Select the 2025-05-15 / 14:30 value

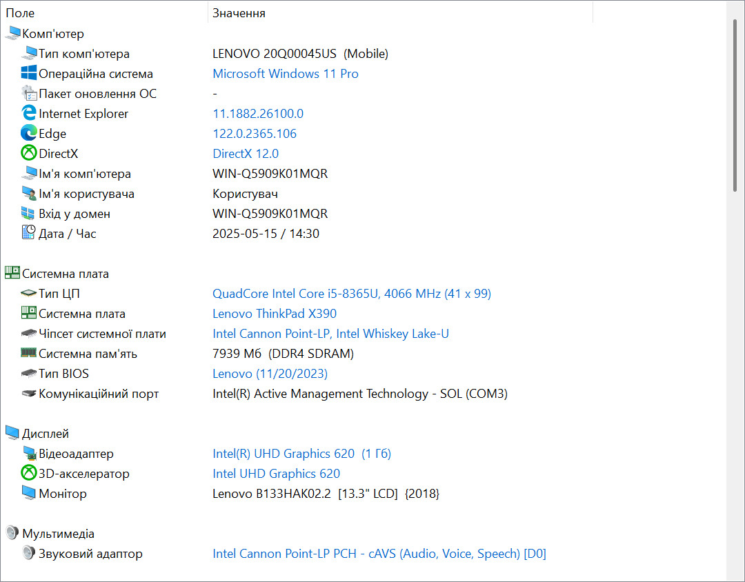(266, 234)
